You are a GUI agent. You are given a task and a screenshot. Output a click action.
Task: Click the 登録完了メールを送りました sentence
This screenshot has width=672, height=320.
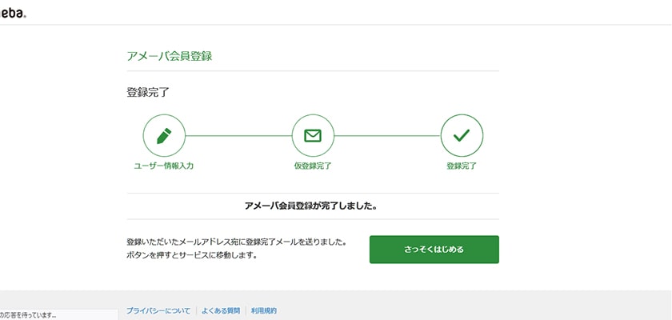237,242
